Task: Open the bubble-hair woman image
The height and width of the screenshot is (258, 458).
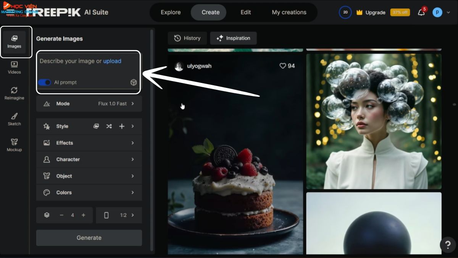Action: click(374, 121)
